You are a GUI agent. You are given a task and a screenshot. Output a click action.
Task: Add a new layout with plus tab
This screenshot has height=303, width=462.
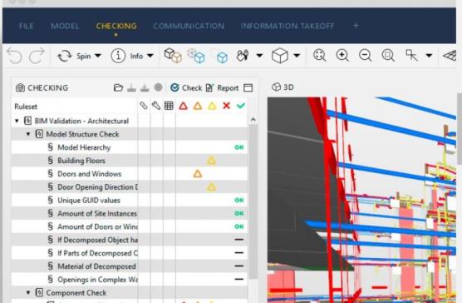pos(356,26)
